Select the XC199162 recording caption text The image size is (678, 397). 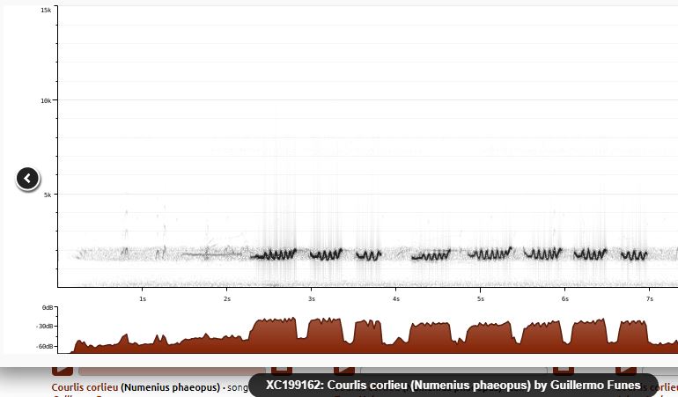pyautogui.click(x=453, y=385)
